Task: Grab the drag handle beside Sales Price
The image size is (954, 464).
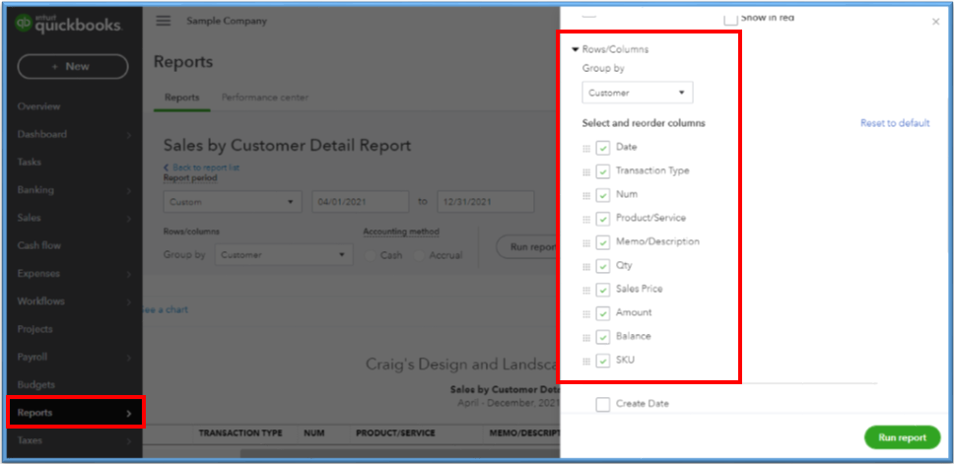Action: (x=586, y=291)
